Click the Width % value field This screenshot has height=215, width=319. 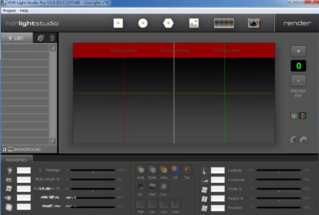click(x=218, y=189)
